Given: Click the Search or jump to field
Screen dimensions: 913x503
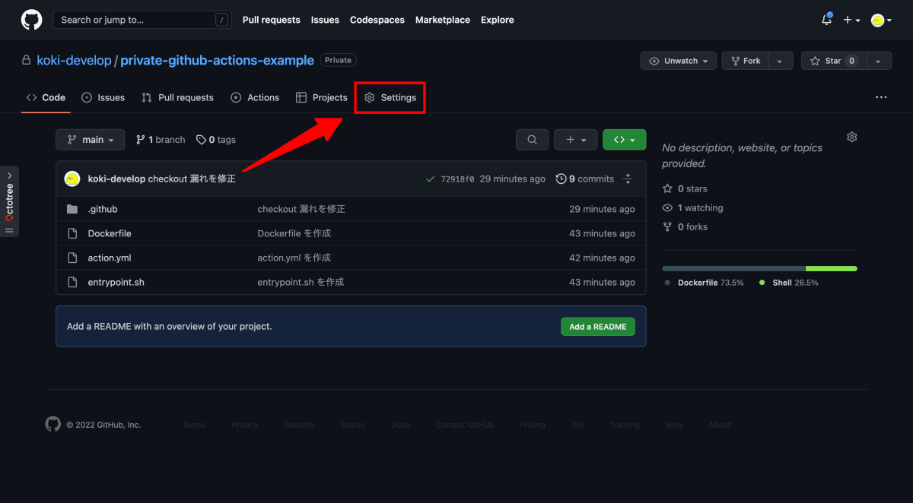Looking at the screenshot, I should 142,20.
